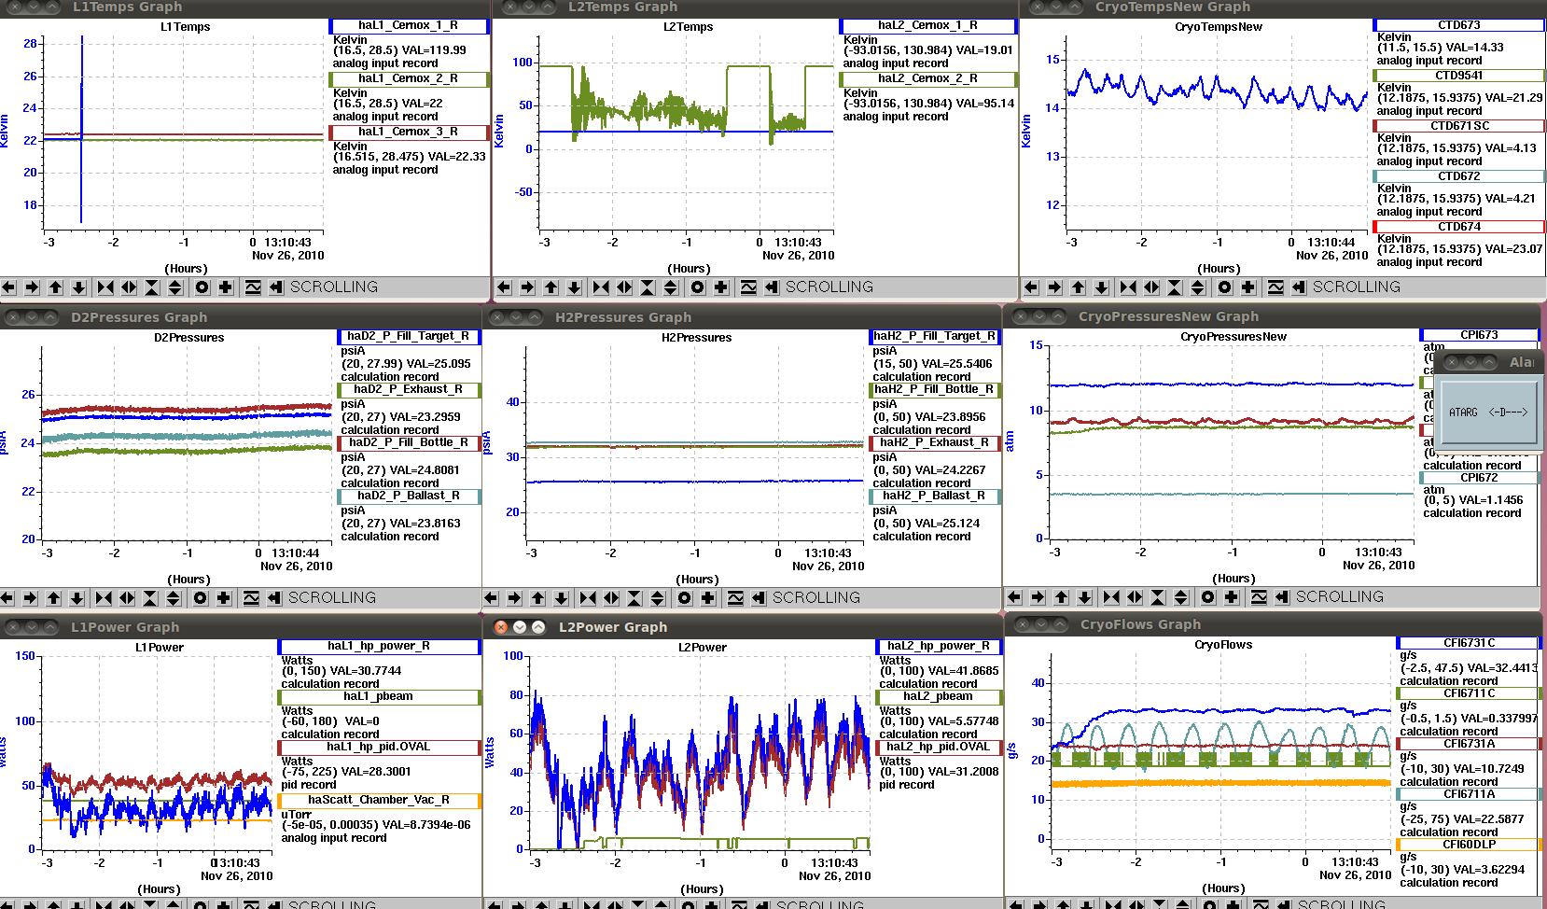The width and height of the screenshot is (1547, 909).
Task: Select the haL1_pbeam legend entry
Action: click(379, 697)
